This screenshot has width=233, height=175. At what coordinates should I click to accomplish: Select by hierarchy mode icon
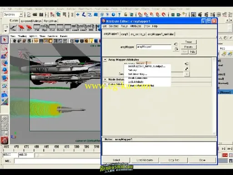click(x=52, y=15)
